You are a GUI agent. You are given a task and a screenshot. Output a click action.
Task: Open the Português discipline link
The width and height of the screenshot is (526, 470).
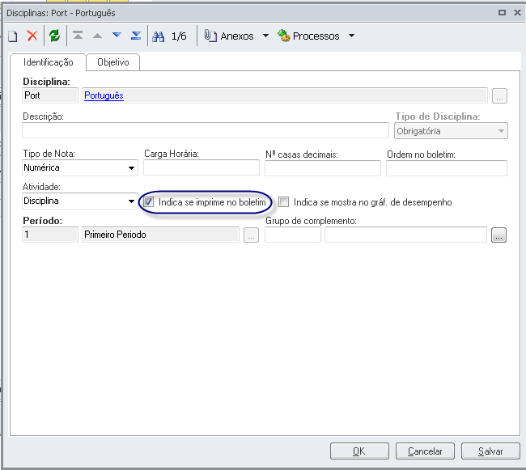pyautogui.click(x=104, y=95)
